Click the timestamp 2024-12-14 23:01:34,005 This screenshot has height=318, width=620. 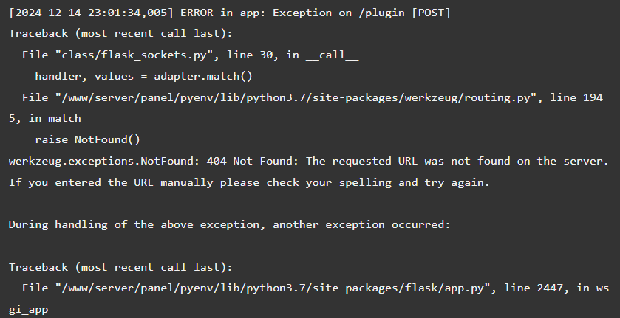(x=92, y=13)
